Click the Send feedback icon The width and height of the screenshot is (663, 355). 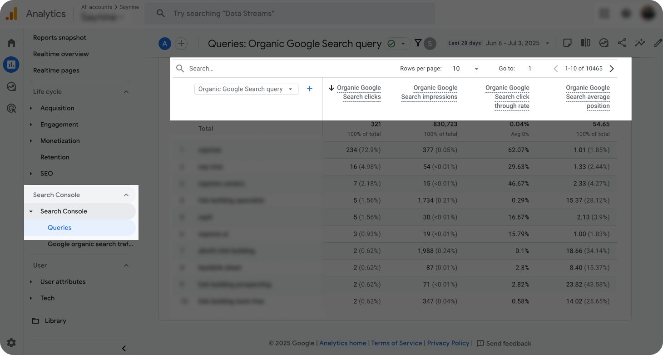[x=480, y=343]
